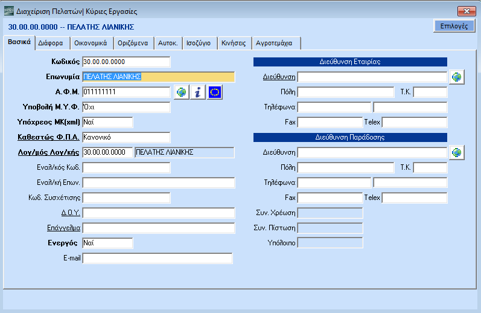Click the Εναλ/κός Κωδ. field
This screenshot has height=313, width=481.
[126, 167]
